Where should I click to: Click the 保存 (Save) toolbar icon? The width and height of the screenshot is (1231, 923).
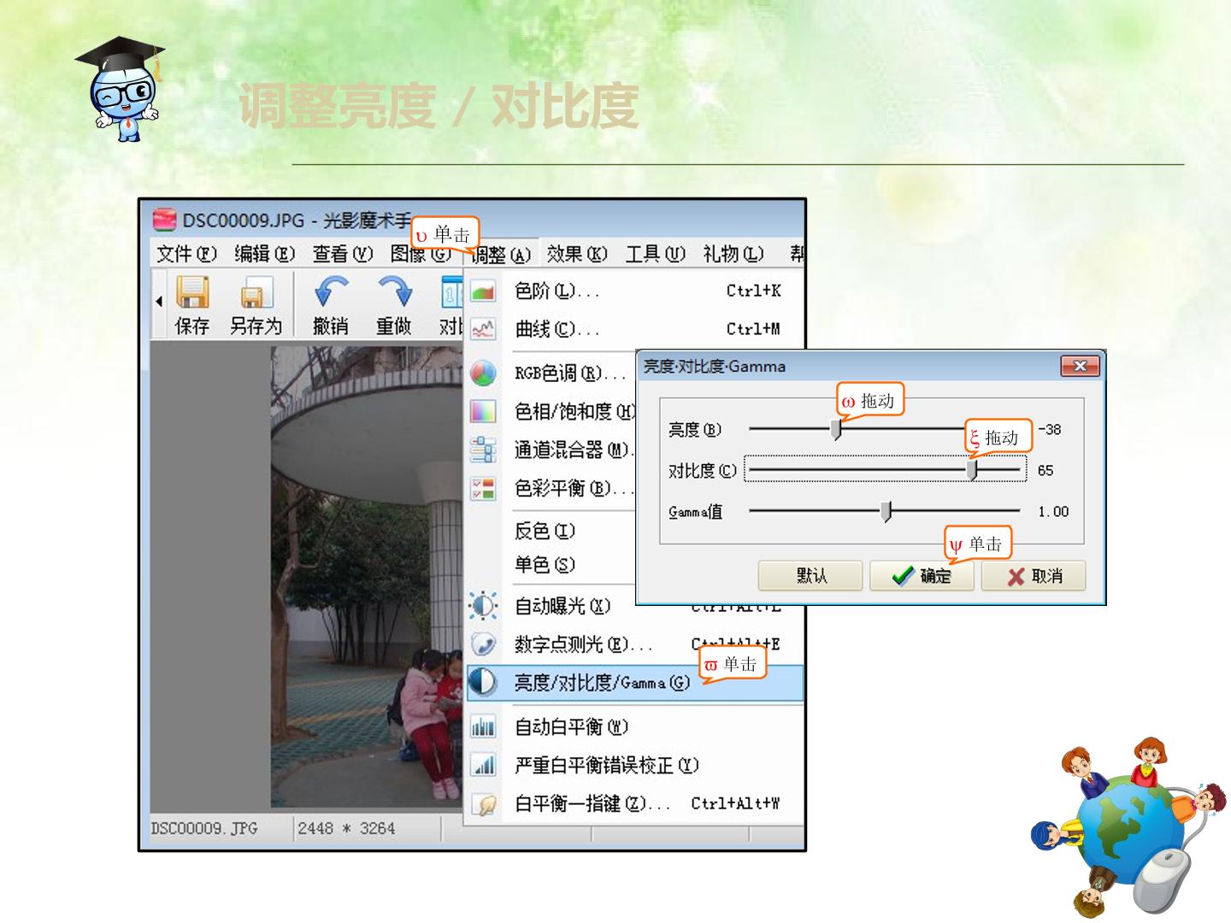(x=192, y=293)
